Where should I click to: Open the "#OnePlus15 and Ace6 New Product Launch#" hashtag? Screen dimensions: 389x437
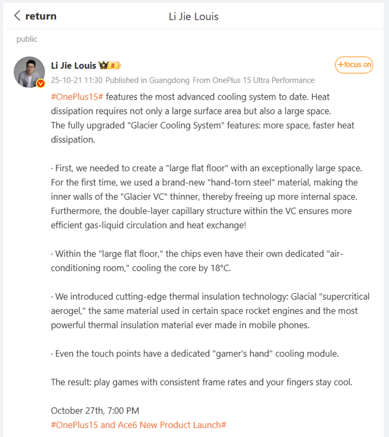coord(138,425)
